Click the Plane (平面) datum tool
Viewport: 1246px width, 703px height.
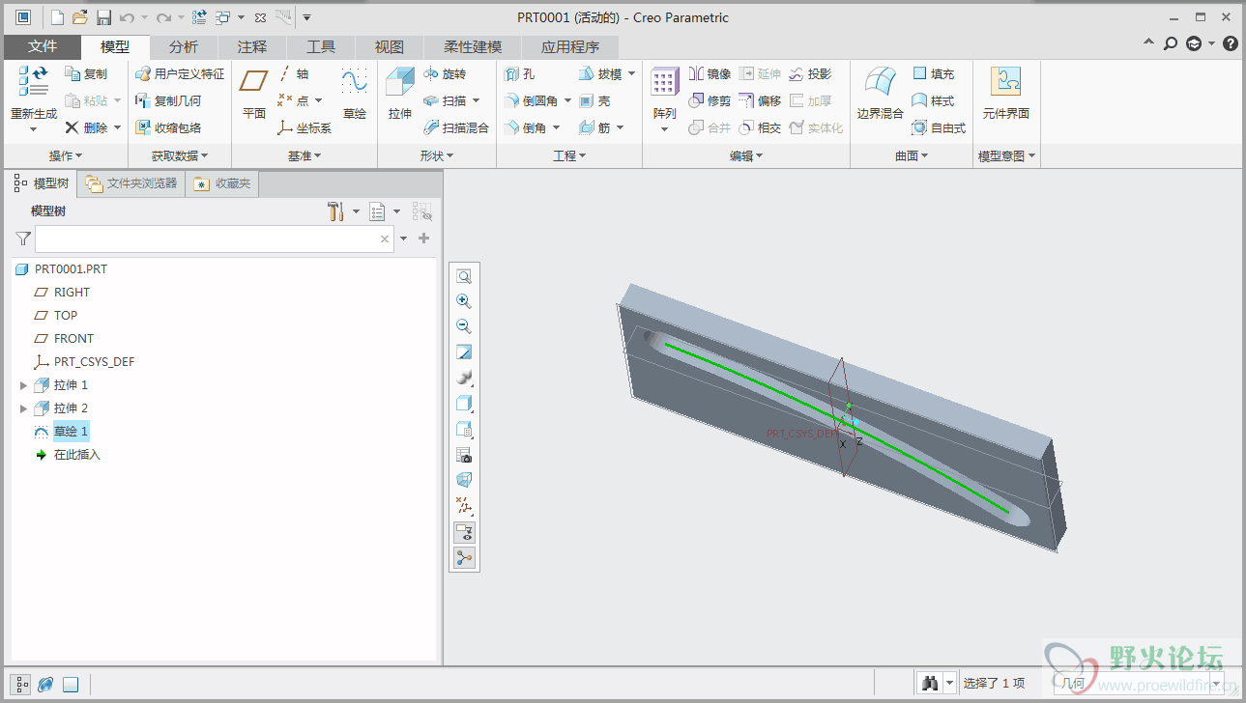click(254, 94)
